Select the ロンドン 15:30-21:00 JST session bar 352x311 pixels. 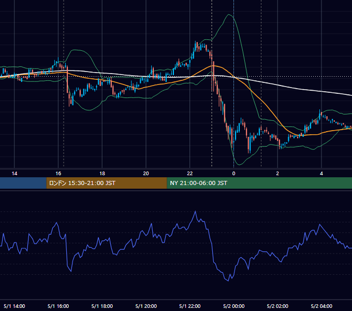107,183
